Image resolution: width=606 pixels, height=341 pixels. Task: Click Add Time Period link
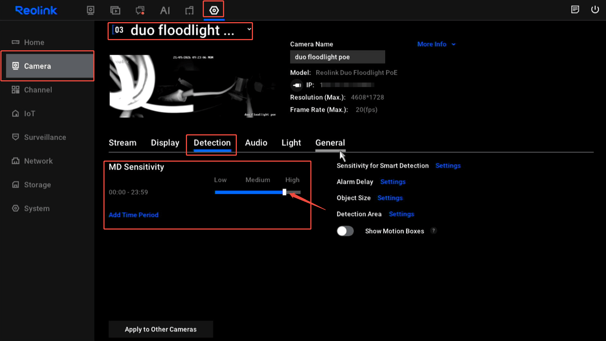[133, 215]
